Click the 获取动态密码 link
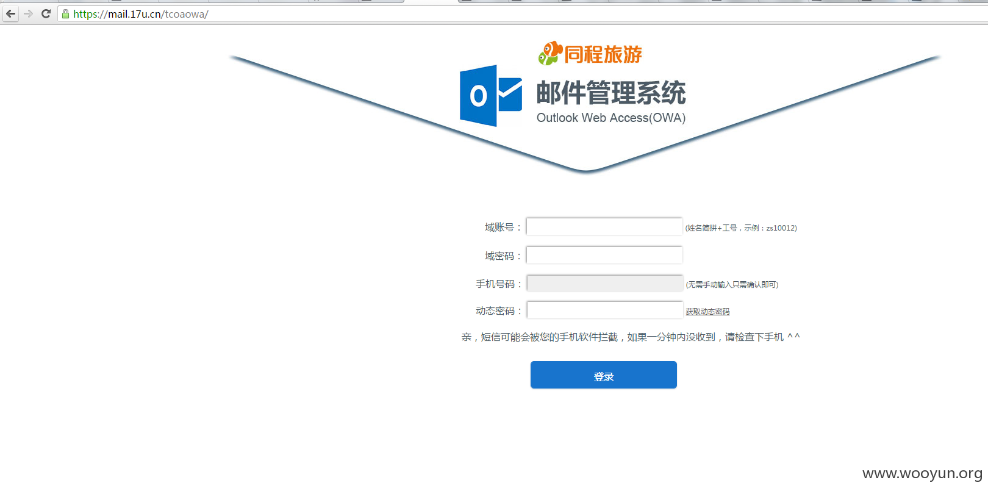This screenshot has height=491, width=988. 707,312
